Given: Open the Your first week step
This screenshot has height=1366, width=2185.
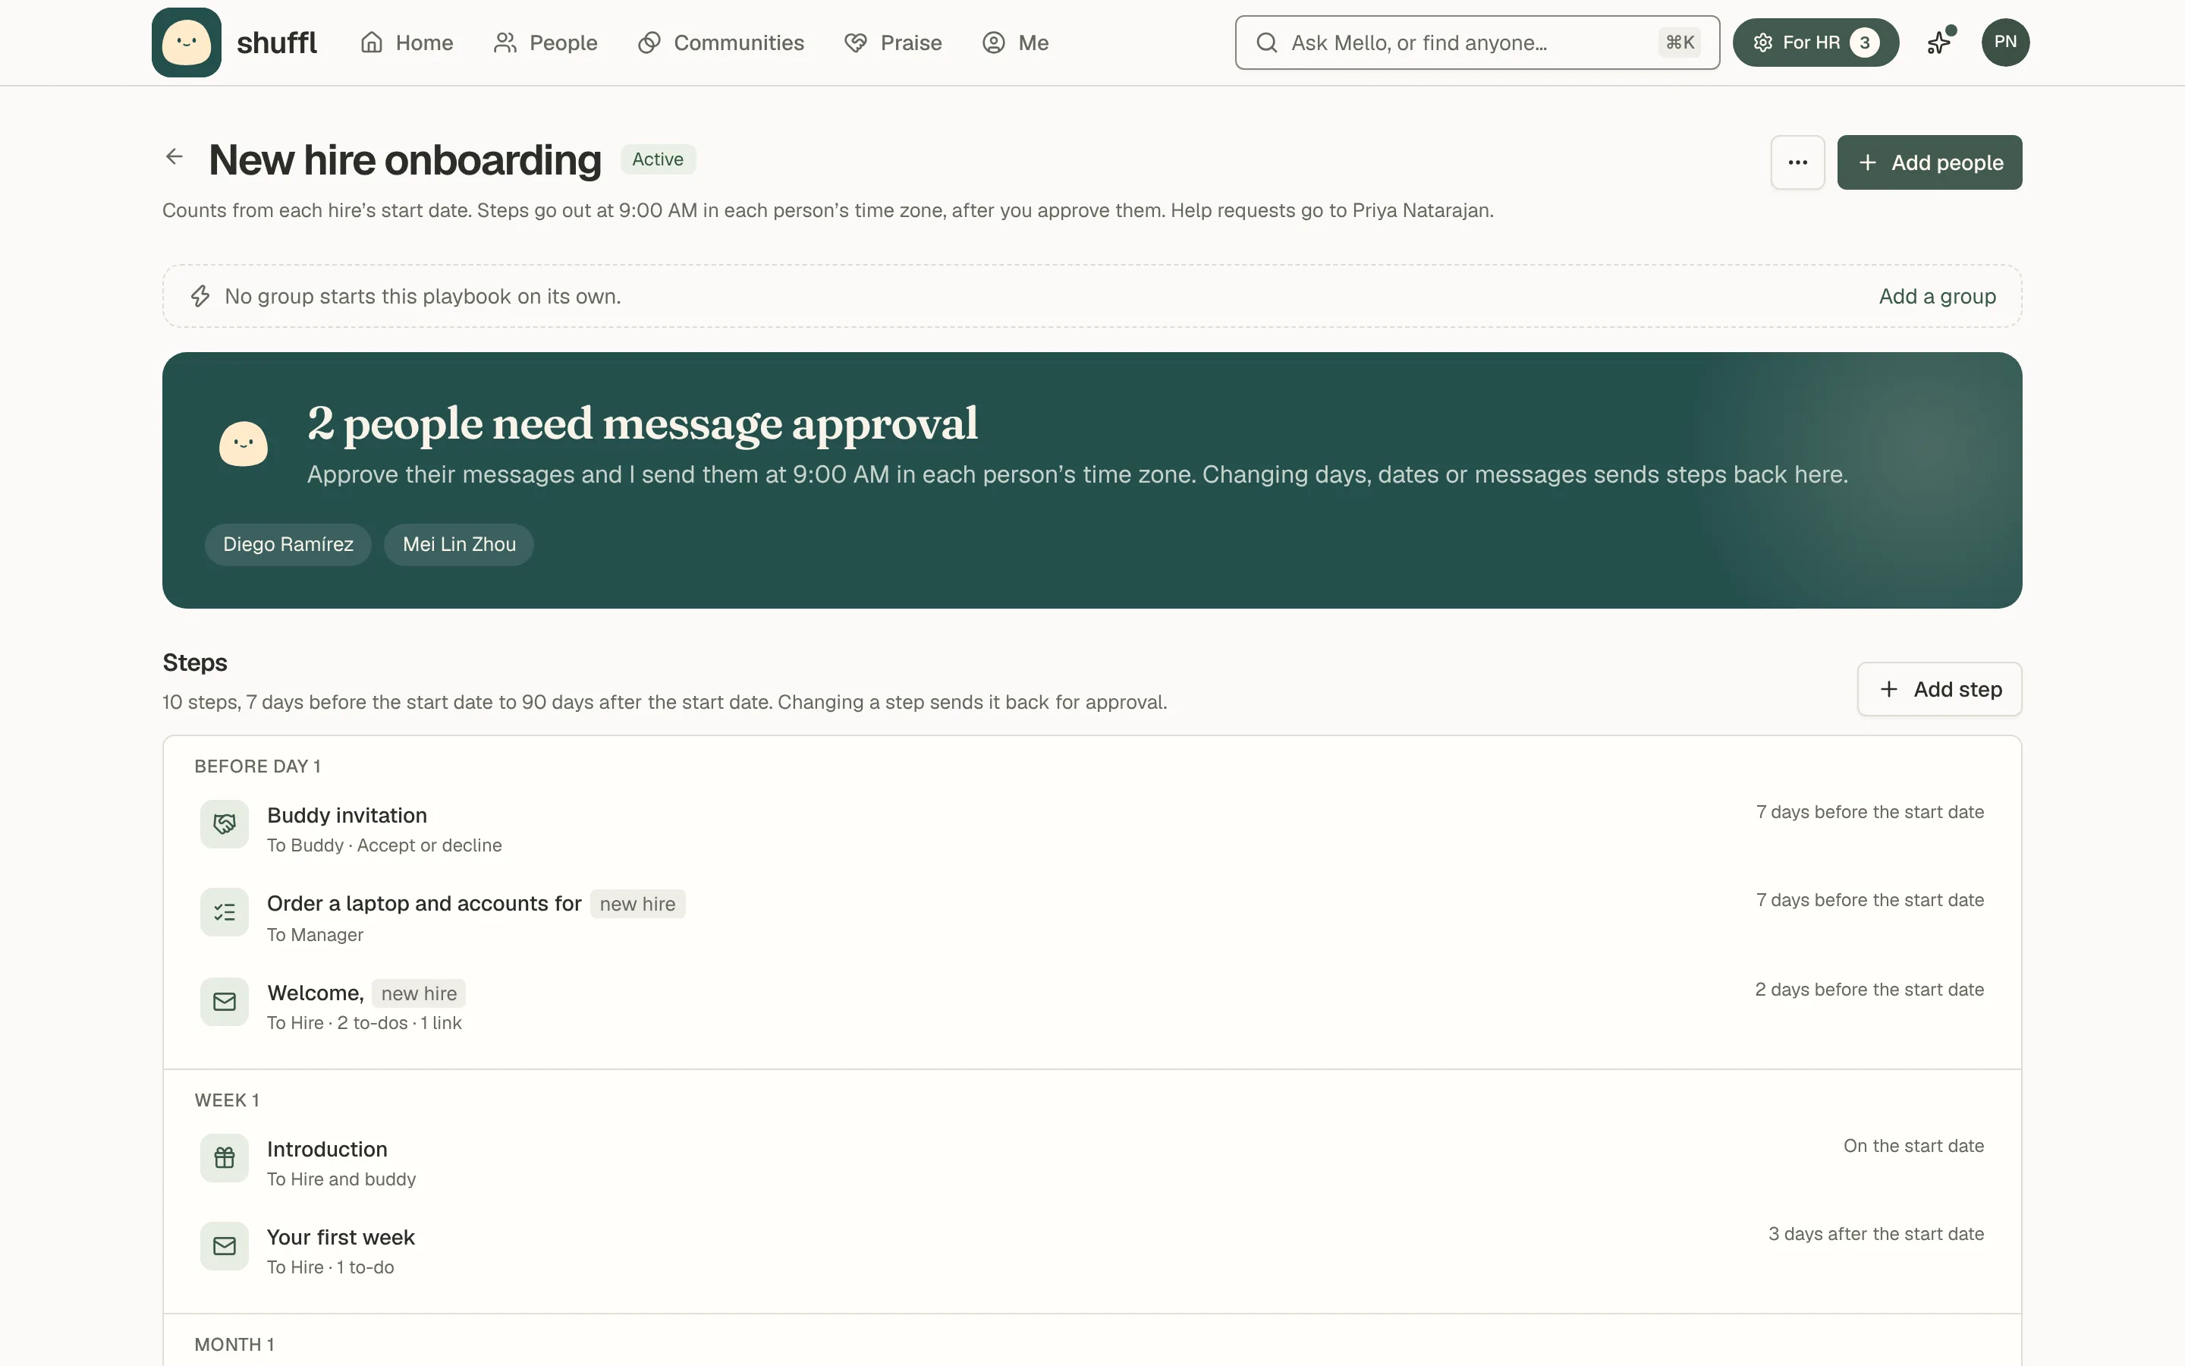Looking at the screenshot, I should click(1092, 1249).
